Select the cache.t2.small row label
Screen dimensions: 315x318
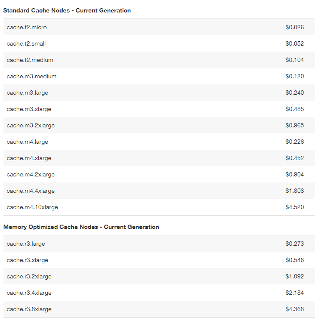point(26,43)
